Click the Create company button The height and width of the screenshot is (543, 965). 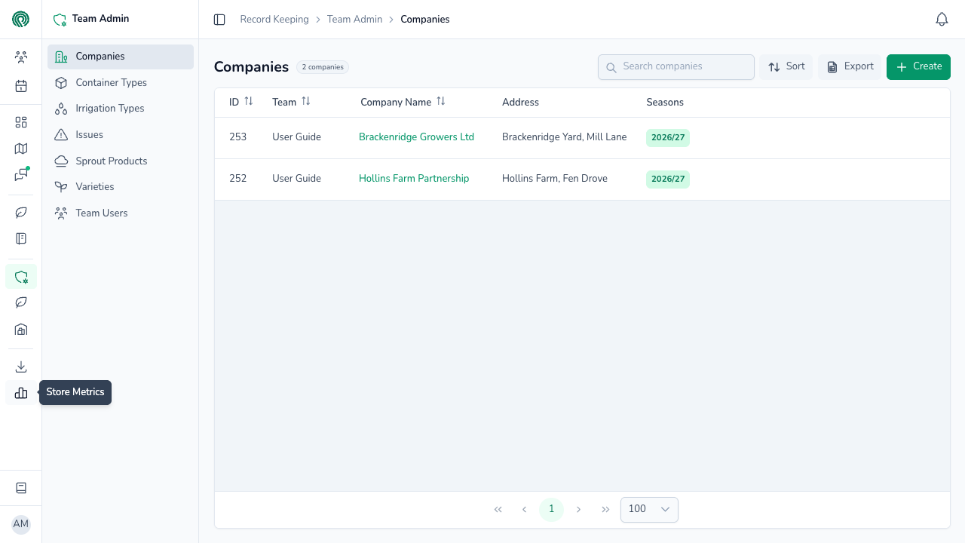click(918, 67)
